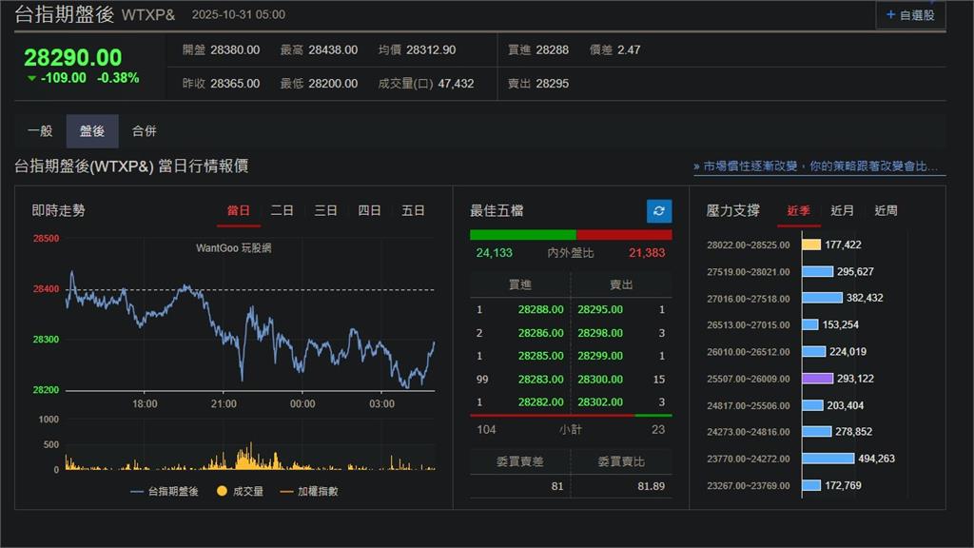The width and height of the screenshot is (974, 548).
Task: Switch chart to 五日 view
Action: click(413, 210)
